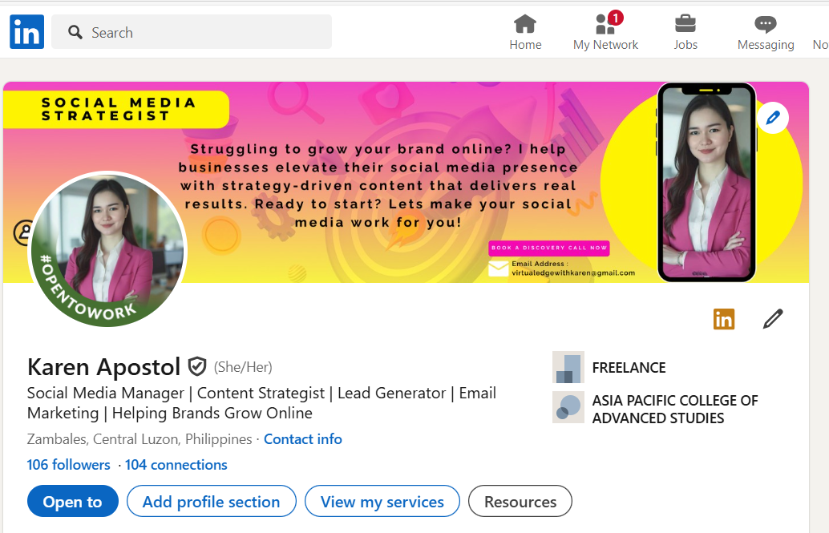
Task: Edit banner with blue pencil icon
Action: [772, 118]
